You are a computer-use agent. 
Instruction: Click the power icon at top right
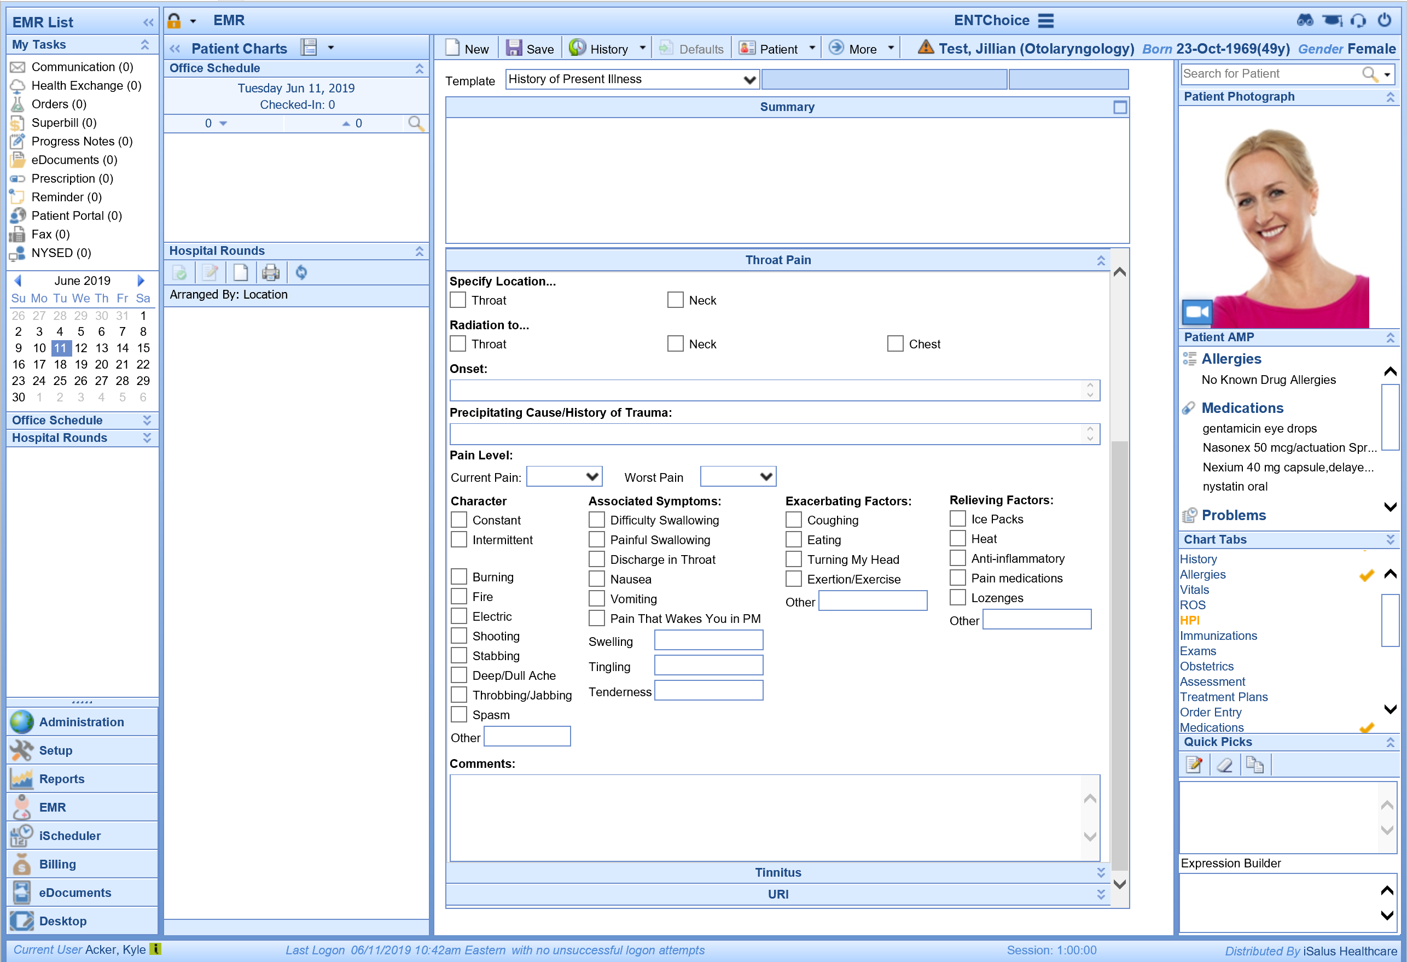[1384, 21]
